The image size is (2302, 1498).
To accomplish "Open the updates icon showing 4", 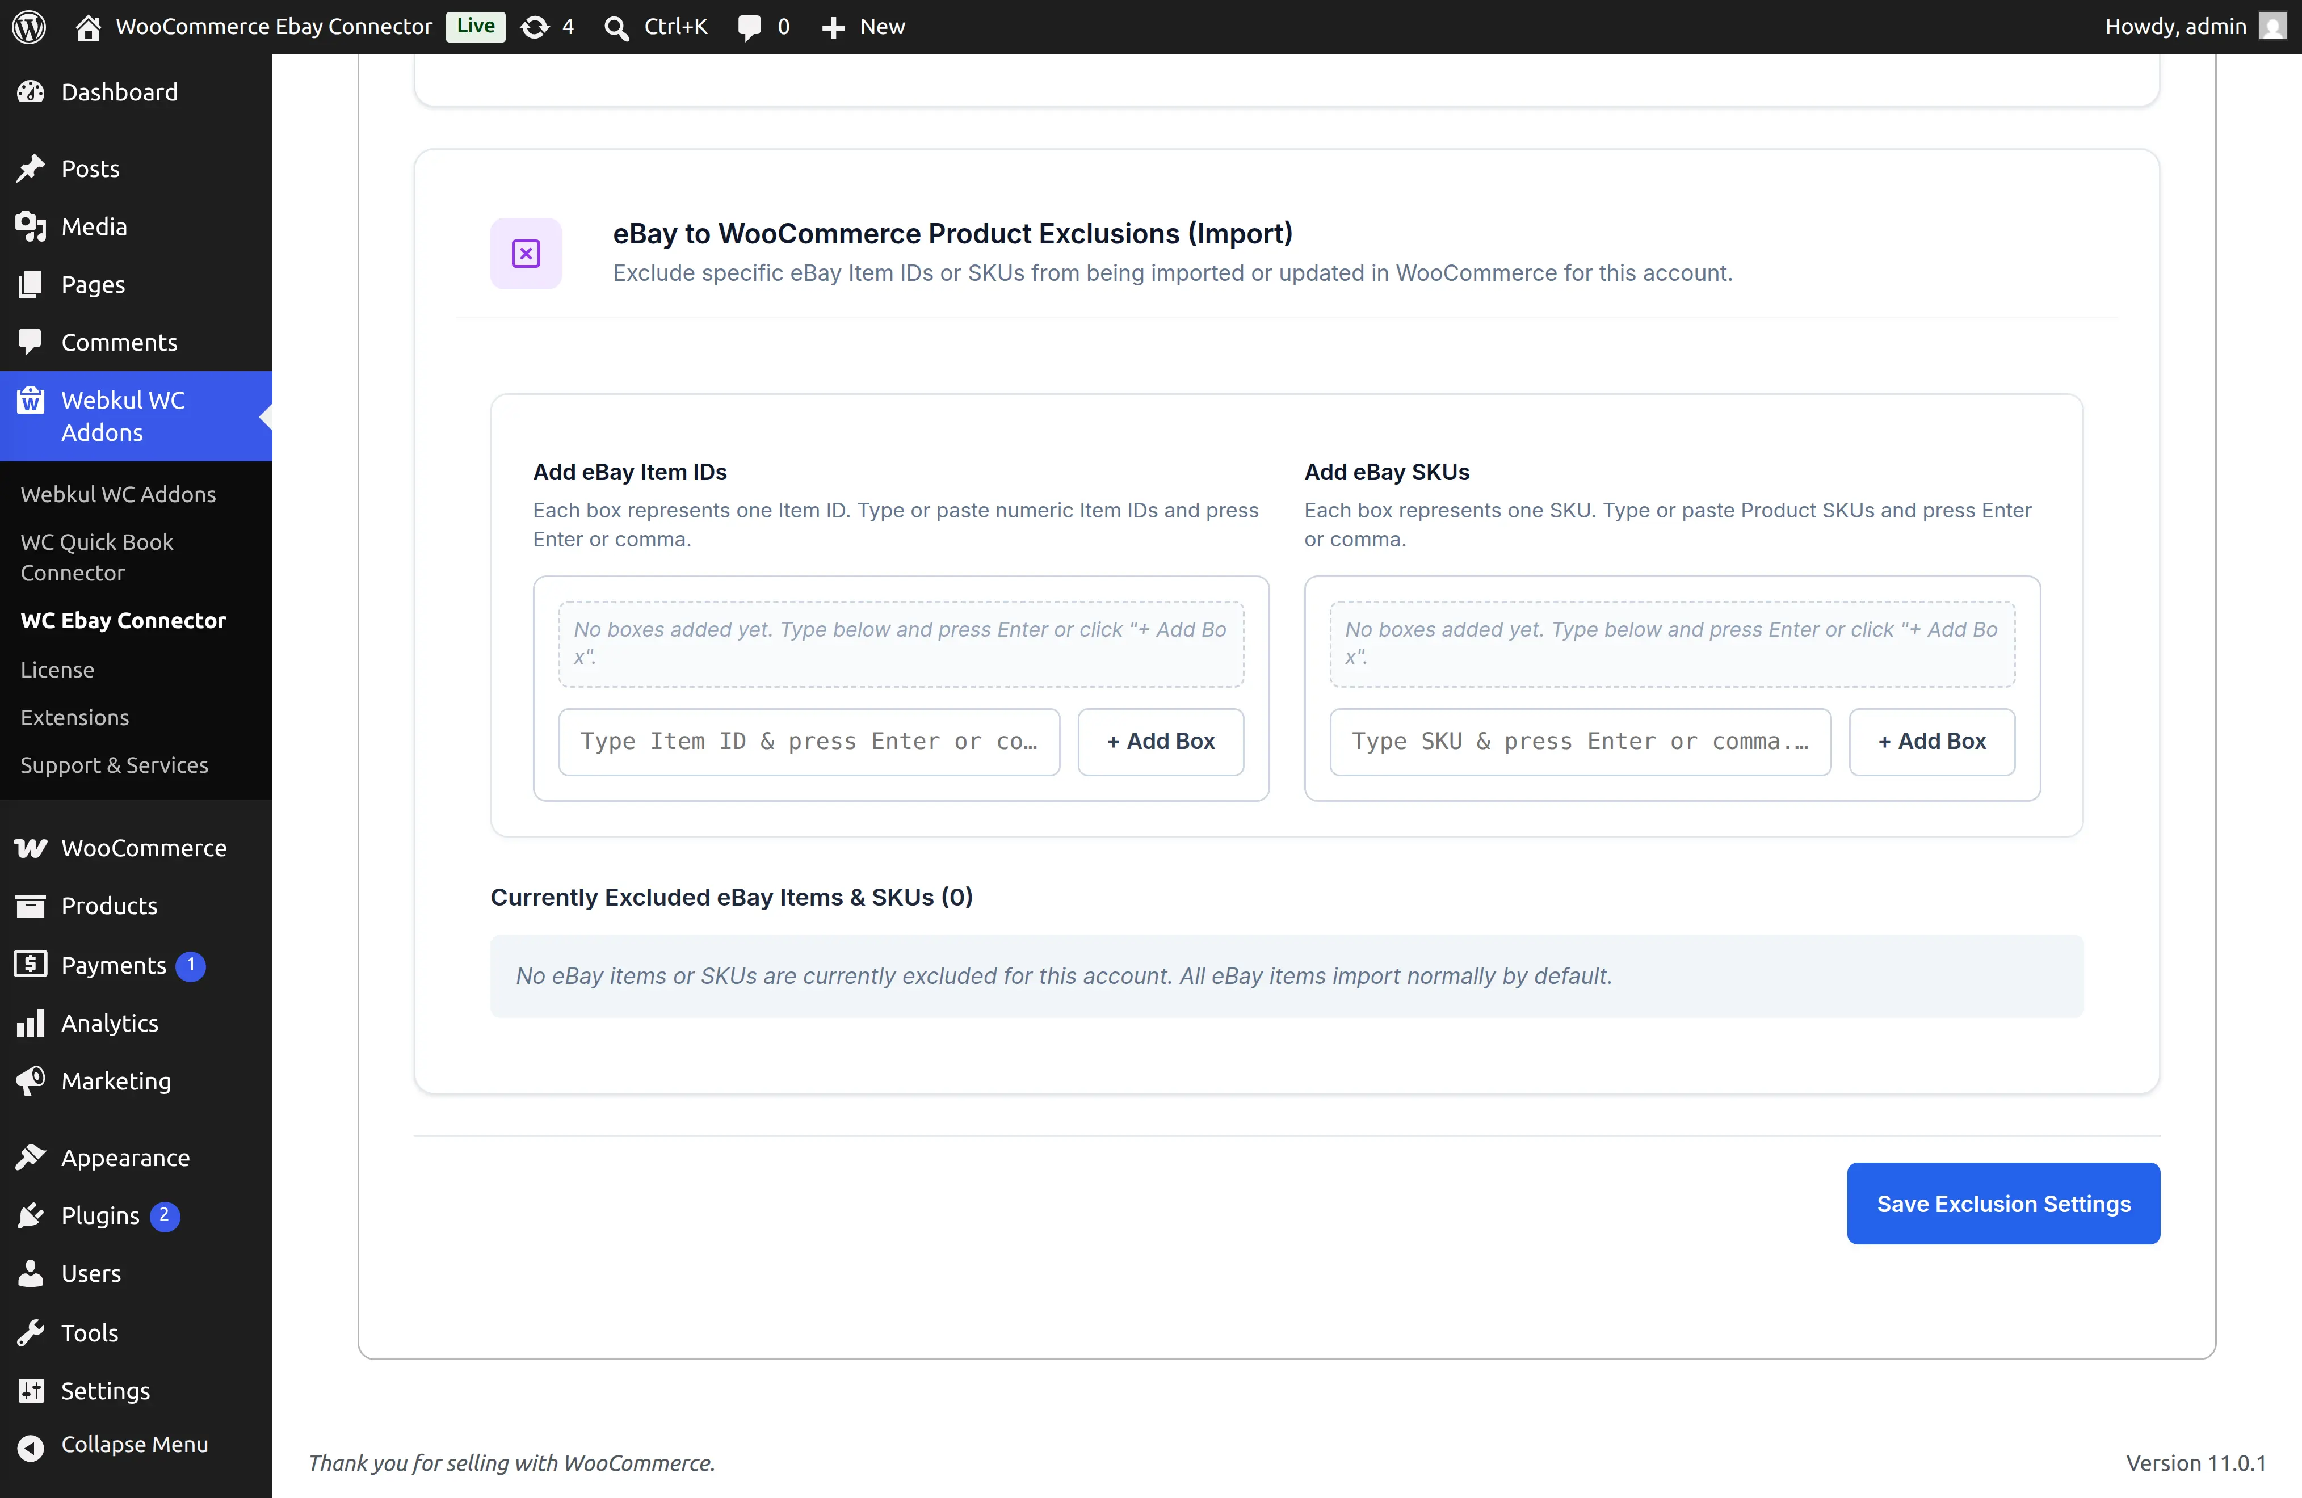I will [535, 27].
